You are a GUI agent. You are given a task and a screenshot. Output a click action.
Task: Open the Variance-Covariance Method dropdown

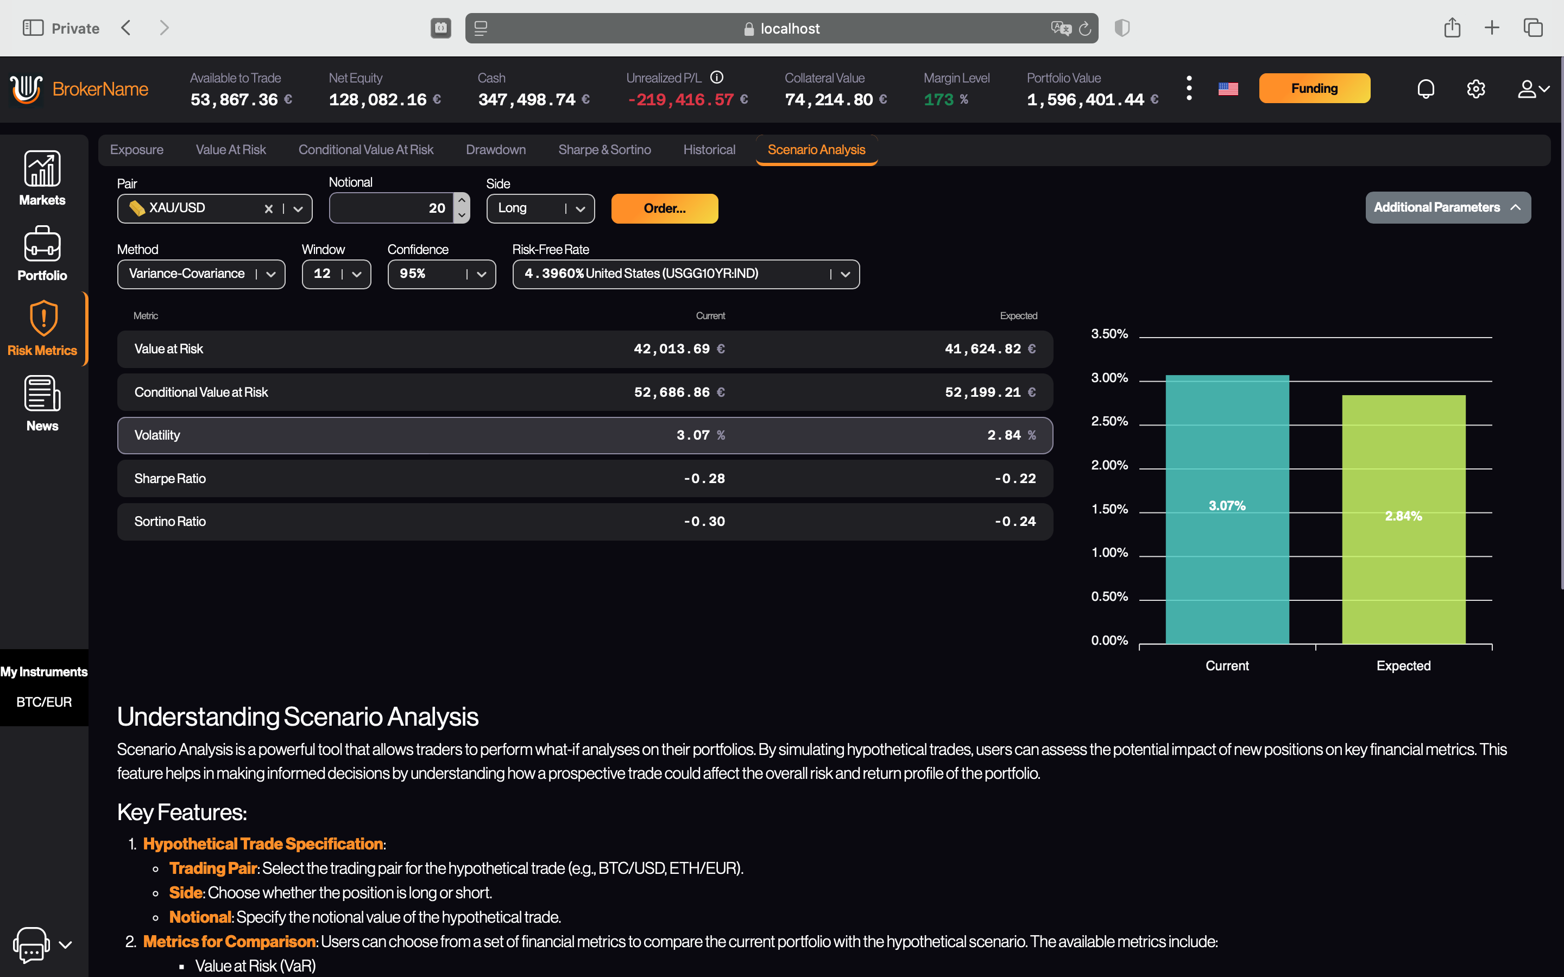(201, 274)
